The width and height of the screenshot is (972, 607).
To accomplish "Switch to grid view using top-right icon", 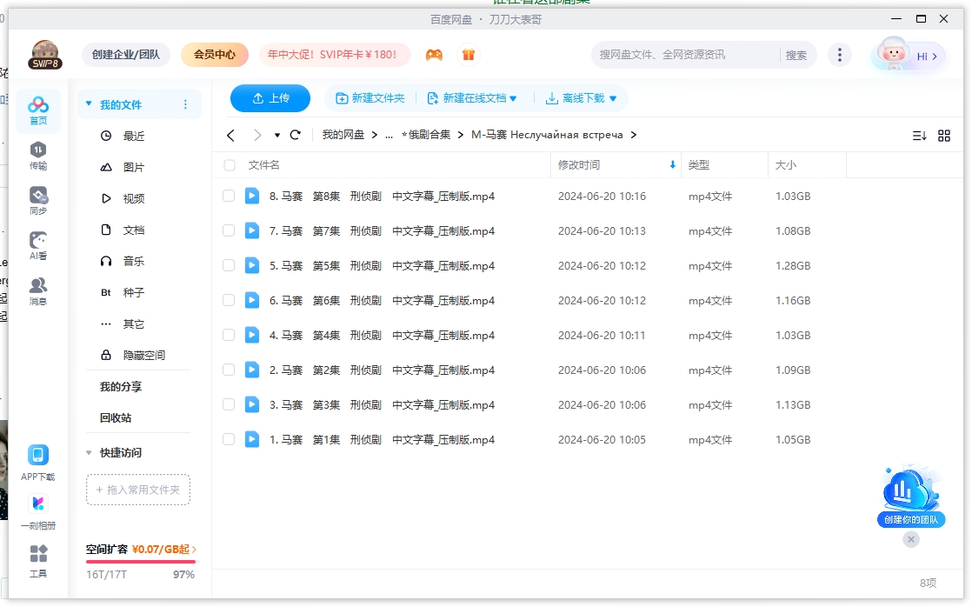I will tap(946, 135).
